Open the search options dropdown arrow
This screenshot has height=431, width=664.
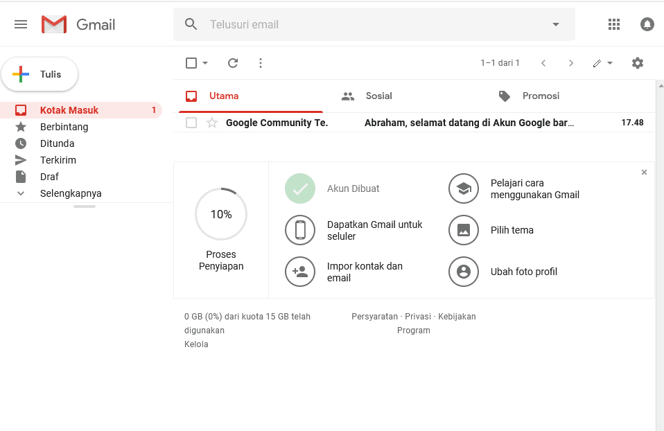point(556,24)
